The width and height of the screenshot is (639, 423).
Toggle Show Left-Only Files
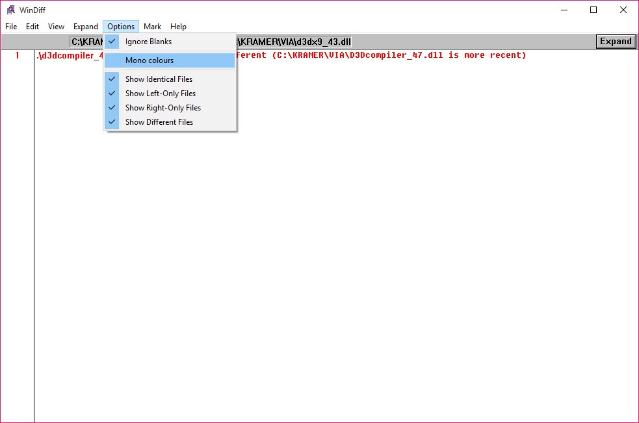(161, 93)
